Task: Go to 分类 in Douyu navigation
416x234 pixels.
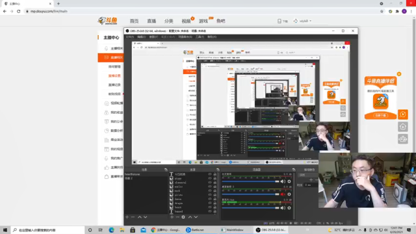Action: pyautogui.click(x=168, y=21)
